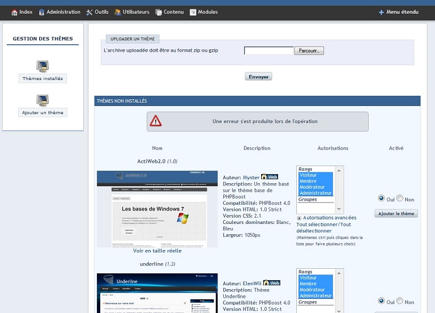Click the Index home icon
435x313 pixels.
click(x=14, y=12)
